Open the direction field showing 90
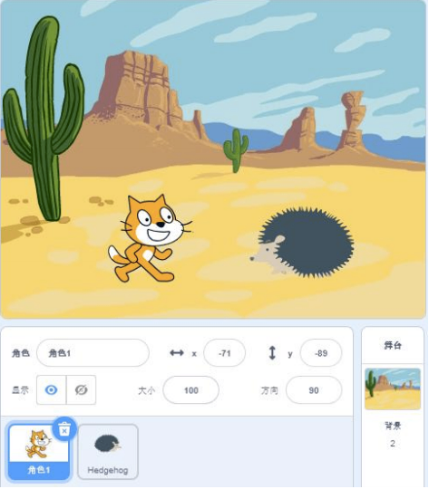Viewport: 429px width, 489px height. pyautogui.click(x=314, y=390)
